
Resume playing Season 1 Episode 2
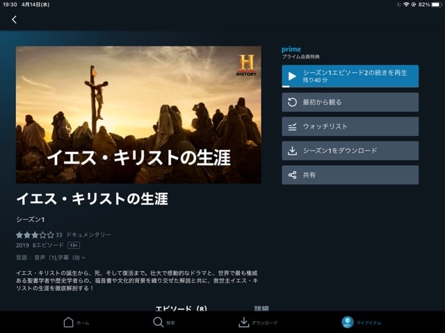click(x=350, y=76)
